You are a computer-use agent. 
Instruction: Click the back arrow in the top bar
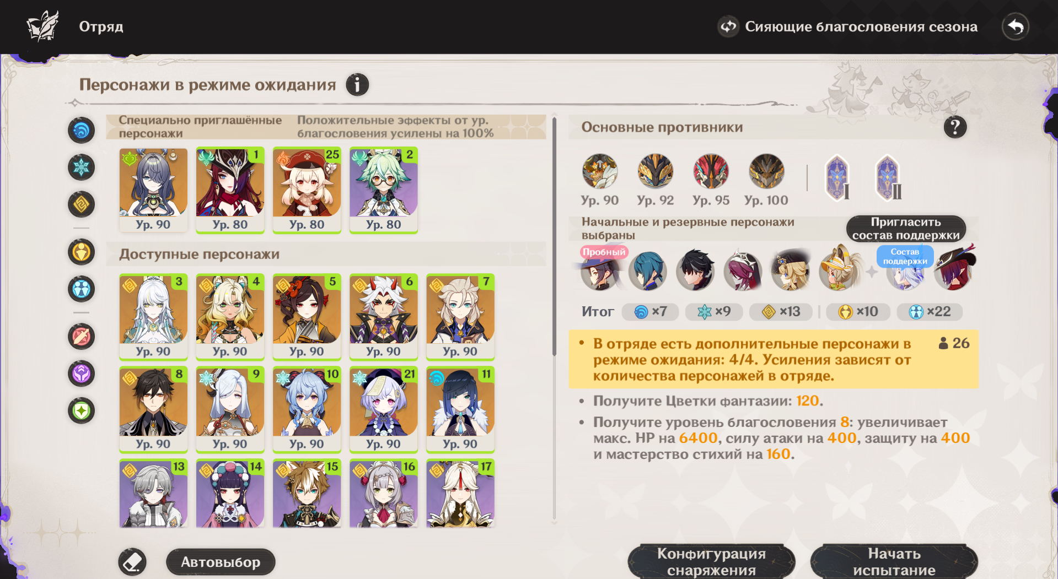click(x=1015, y=26)
